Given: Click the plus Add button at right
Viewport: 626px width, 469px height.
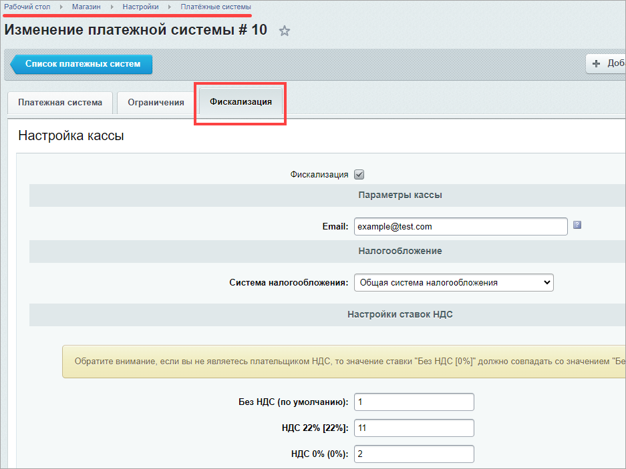Looking at the screenshot, I should tap(605, 64).
